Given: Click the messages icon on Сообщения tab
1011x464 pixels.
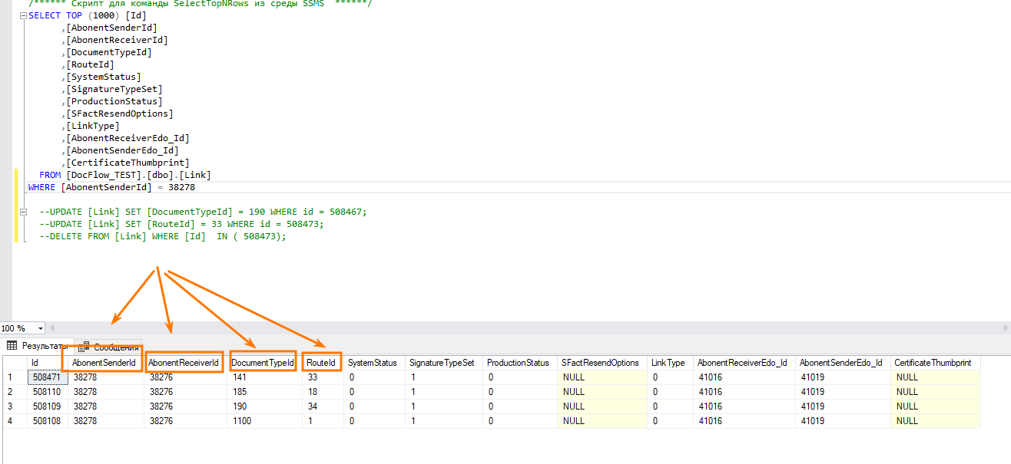Looking at the screenshot, I should 85,347.
